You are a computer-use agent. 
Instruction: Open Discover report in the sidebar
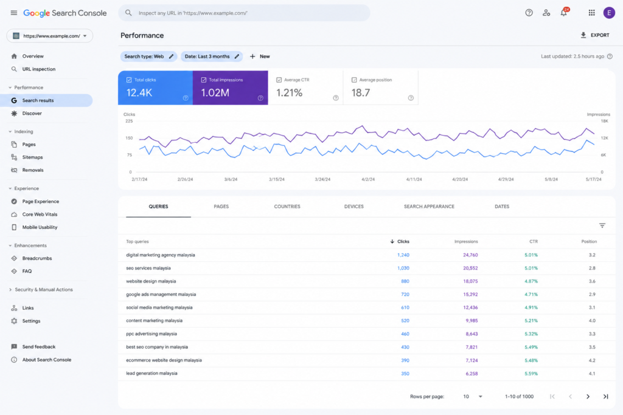32,114
